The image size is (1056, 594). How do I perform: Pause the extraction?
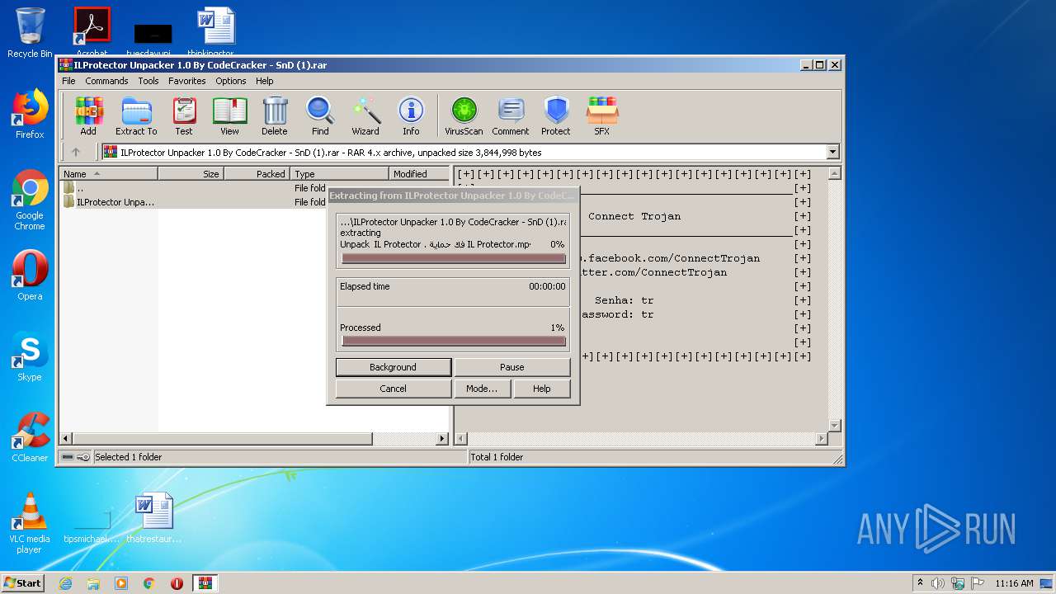[x=511, y=367]
